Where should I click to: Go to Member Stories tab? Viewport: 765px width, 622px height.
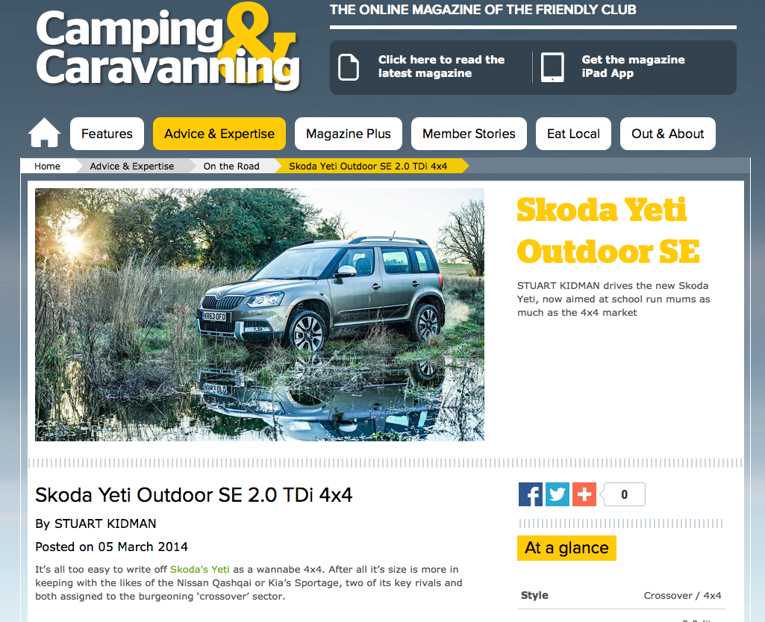tap(469, 133)
